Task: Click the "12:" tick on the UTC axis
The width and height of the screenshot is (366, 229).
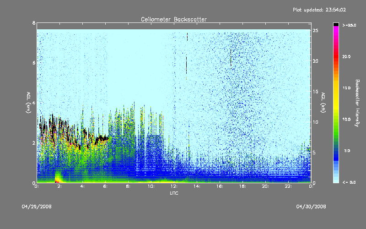Action: click(174, 186)
